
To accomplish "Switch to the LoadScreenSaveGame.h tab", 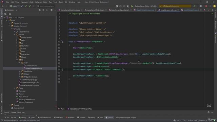I will coord(120,10).
